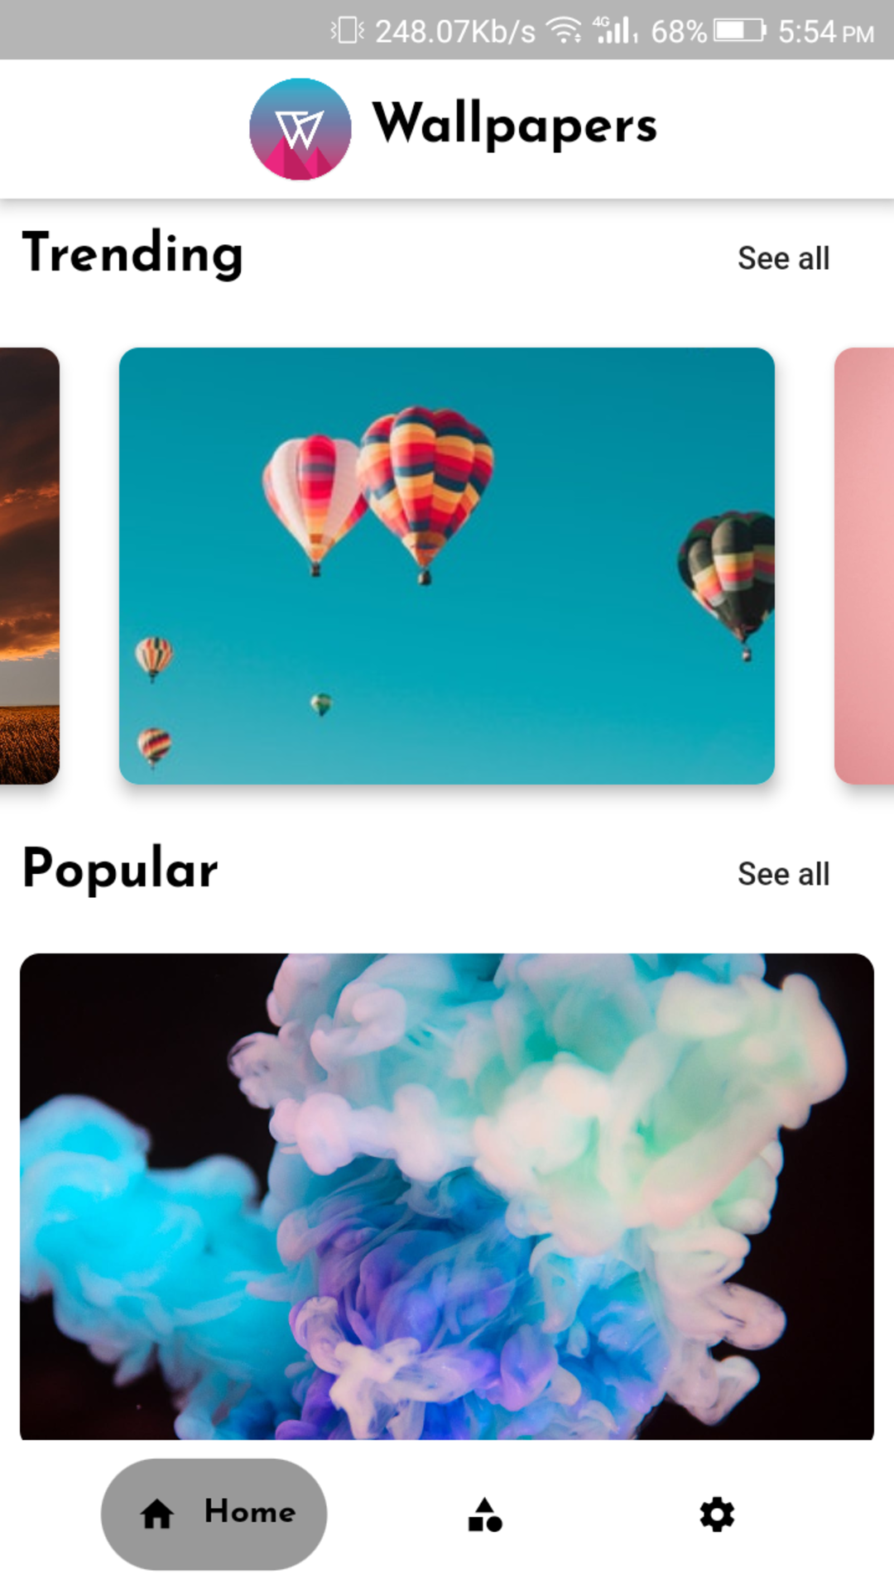Open the hot air balloons wallpaper
Screen dimensions: 894x1589
[447, 566]
